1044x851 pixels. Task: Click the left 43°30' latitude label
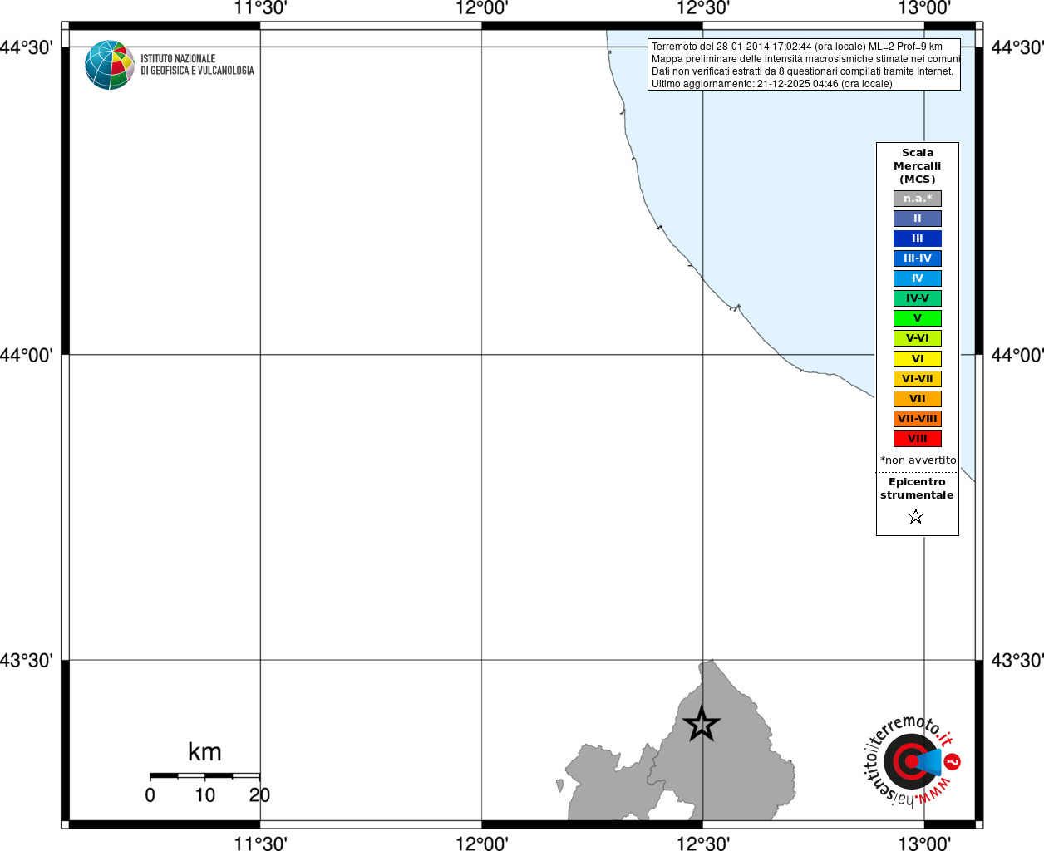coord(27,661)
